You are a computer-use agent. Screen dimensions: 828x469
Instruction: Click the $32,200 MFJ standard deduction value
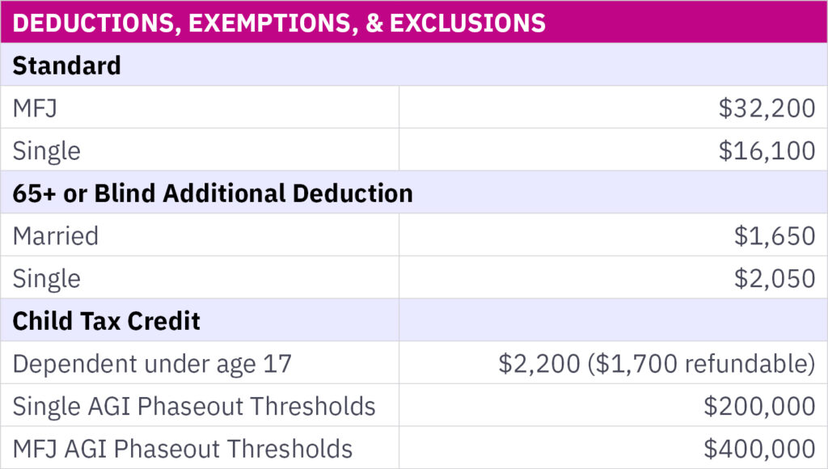click(767, 108)
